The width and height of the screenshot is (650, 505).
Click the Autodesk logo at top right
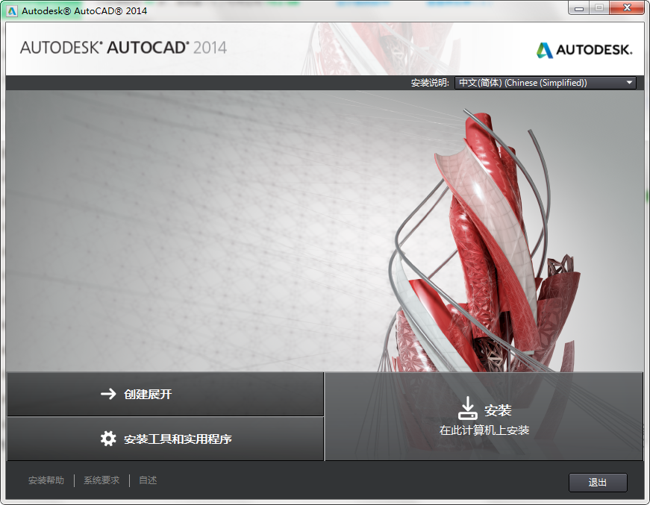click(x=586, y=51)
